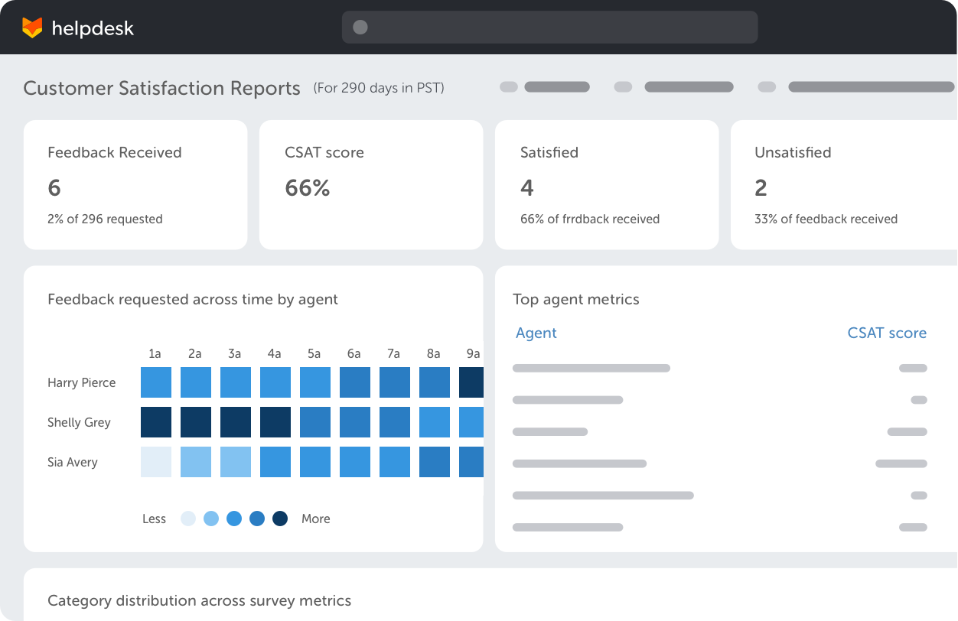This screenshot has width=958, height=621.
Task: Click the lightest legend dot next to Less
Action: [x=188, y=519]
